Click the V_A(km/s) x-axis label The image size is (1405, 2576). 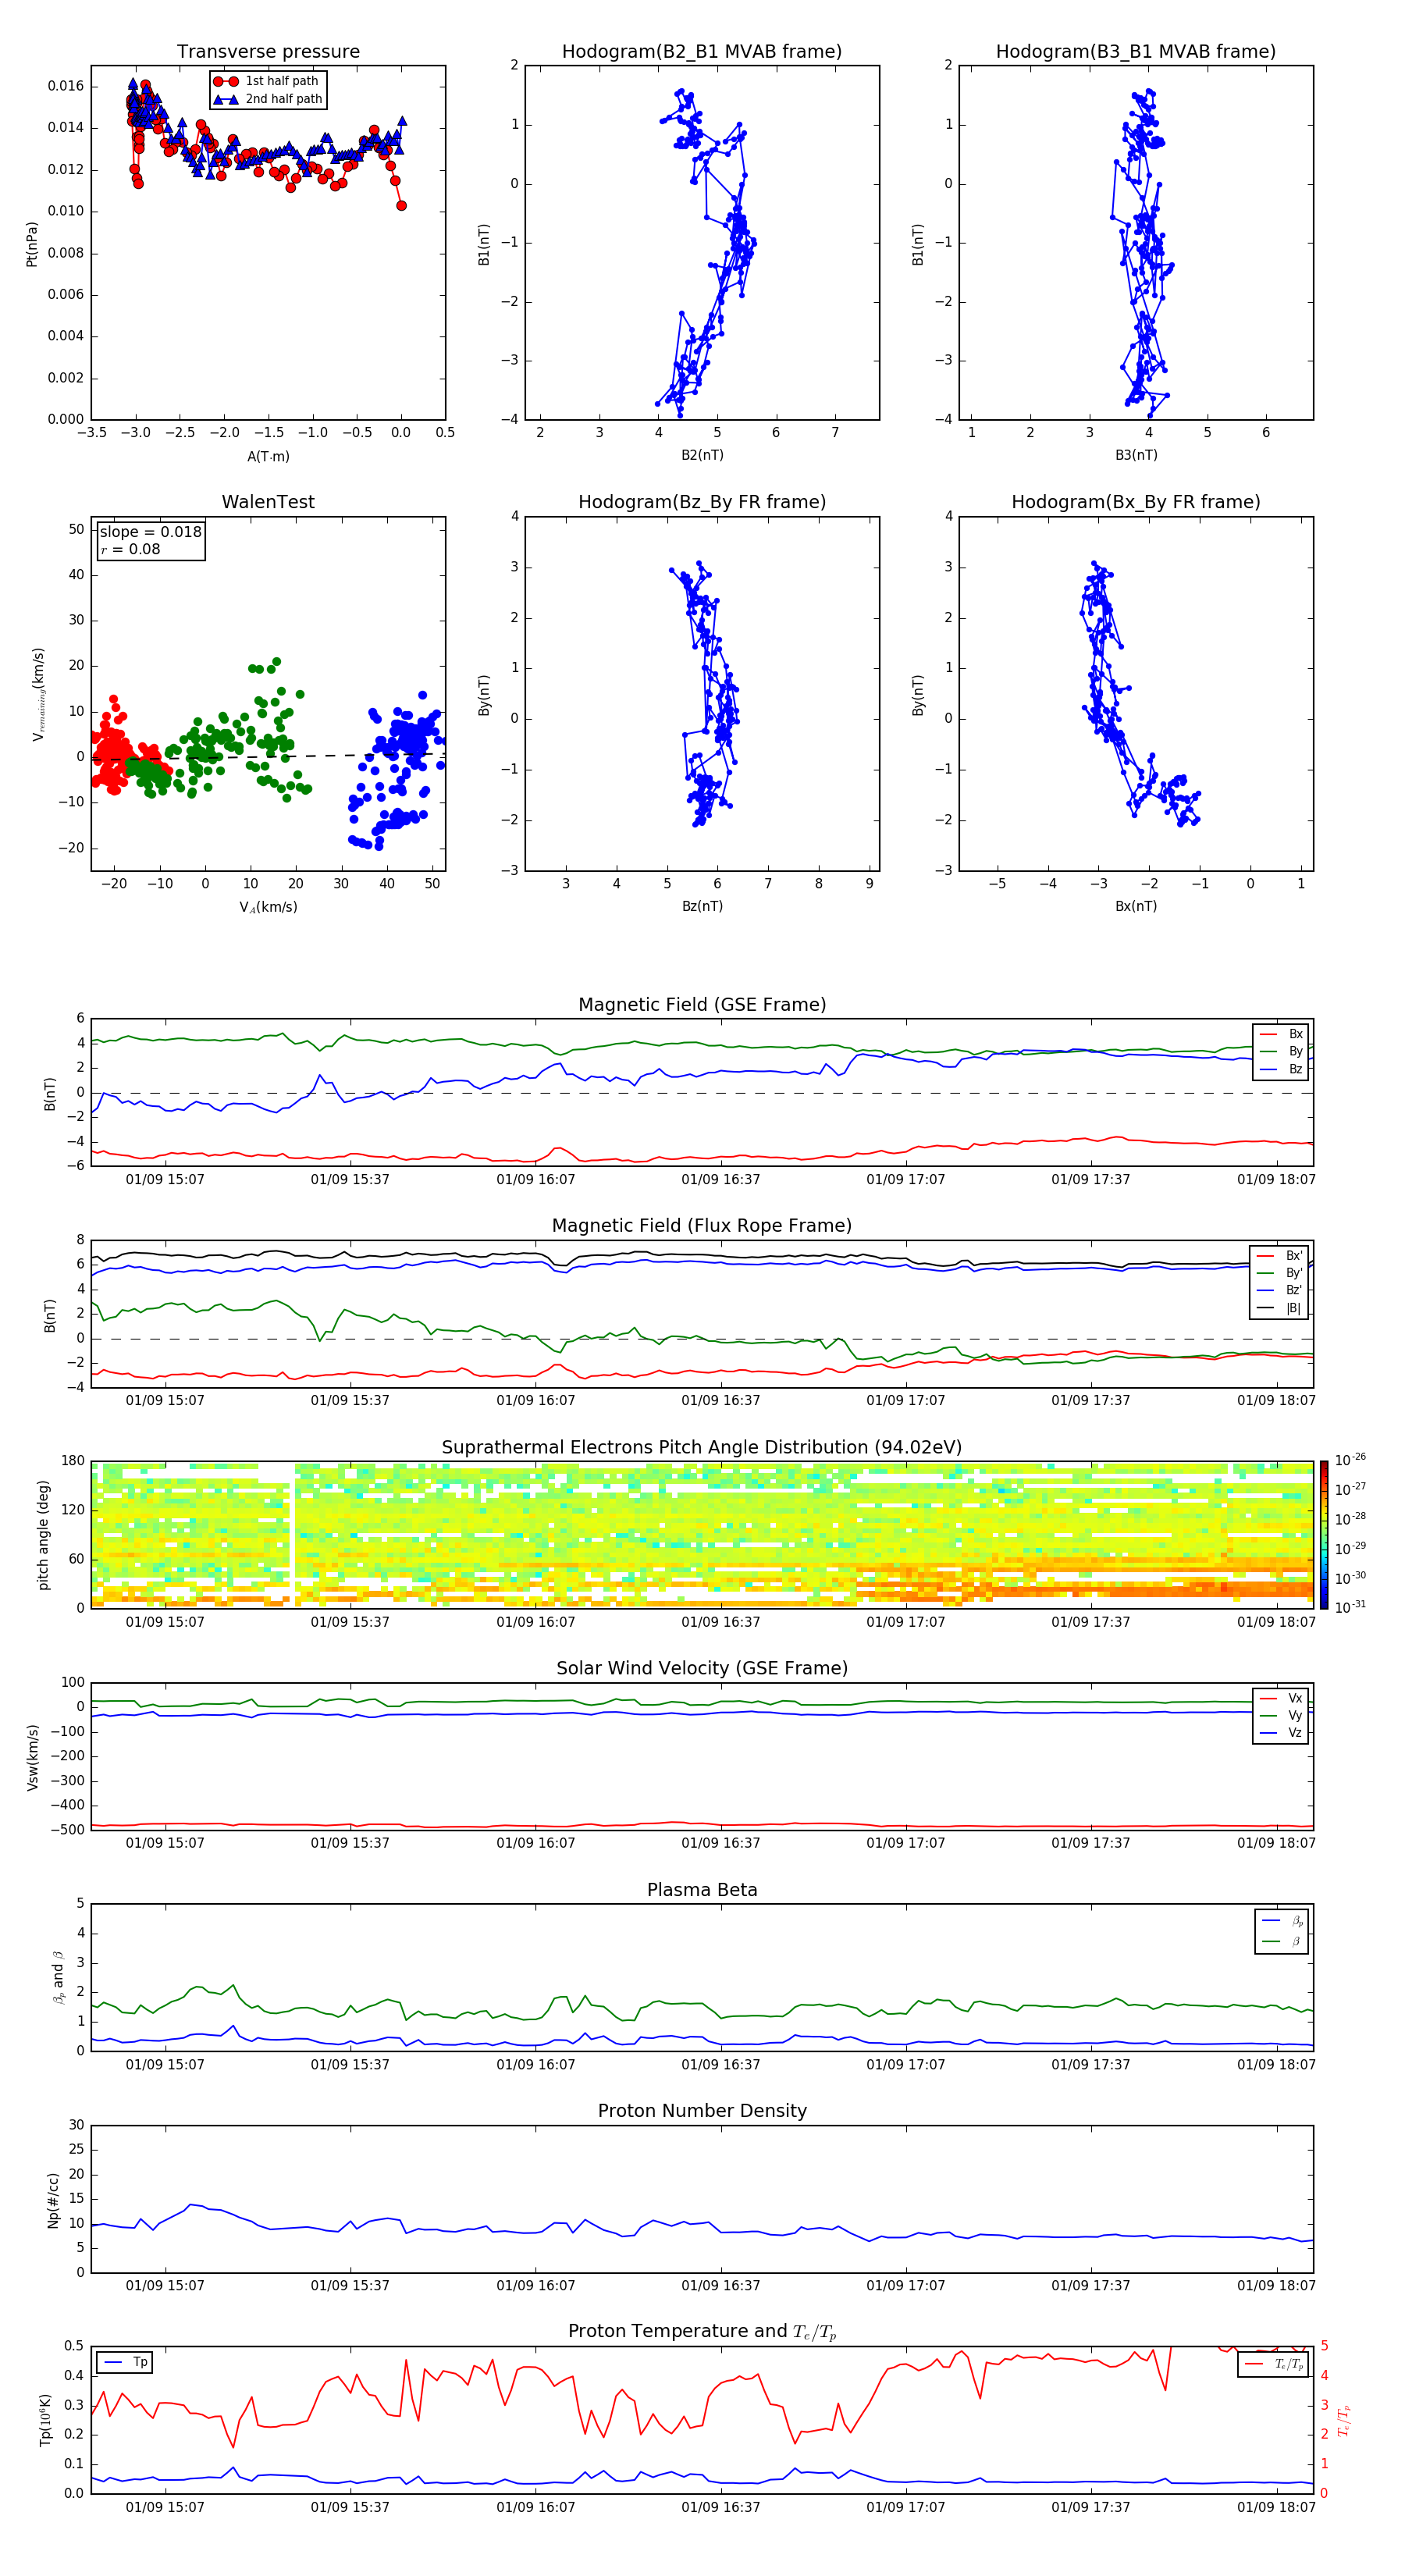click(x=268, y=908)
